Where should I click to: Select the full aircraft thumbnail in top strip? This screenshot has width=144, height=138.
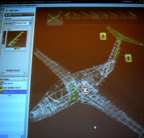coord(55,18)
